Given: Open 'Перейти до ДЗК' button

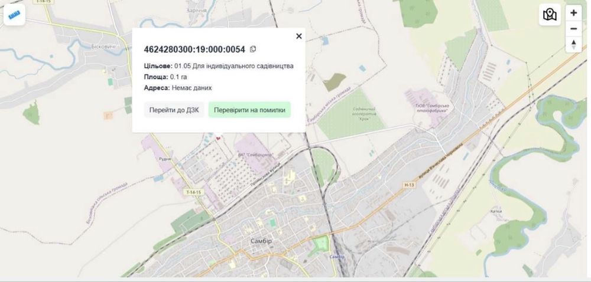Looking at the screenshot, I should pyautogui.click(x=174, y=110).
